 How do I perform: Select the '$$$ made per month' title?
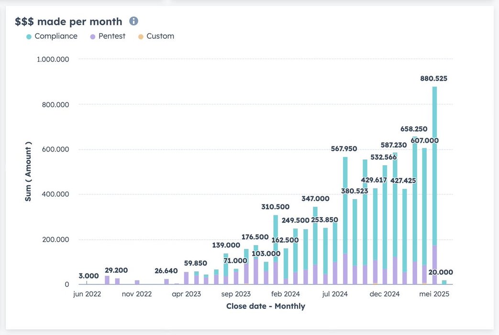click(x=68, y=22)
